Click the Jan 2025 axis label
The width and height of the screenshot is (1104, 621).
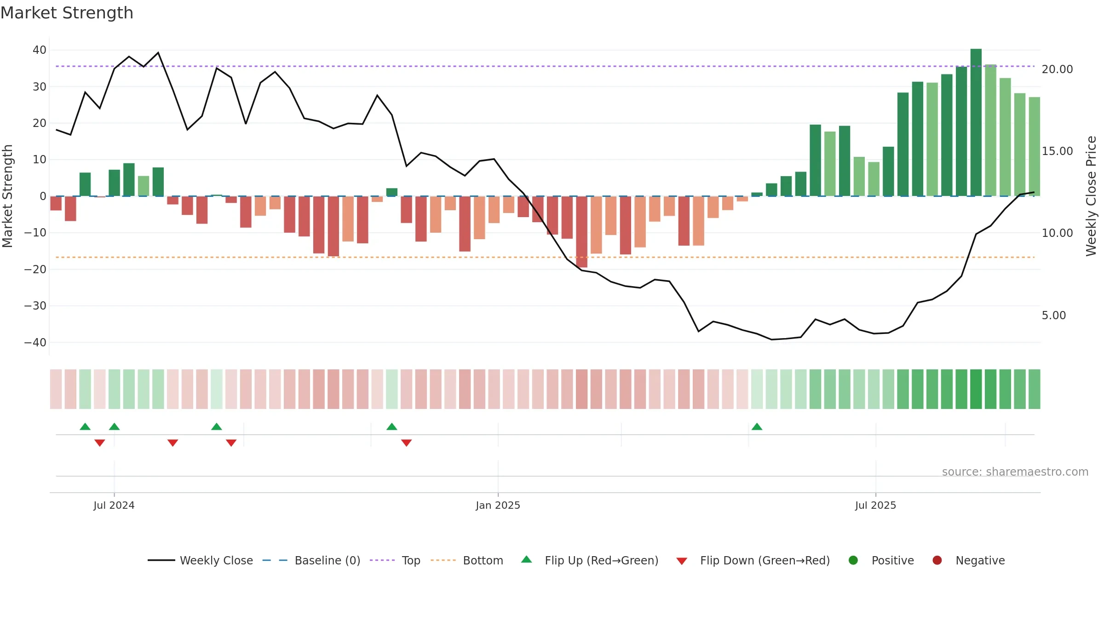tap(498, 506)
